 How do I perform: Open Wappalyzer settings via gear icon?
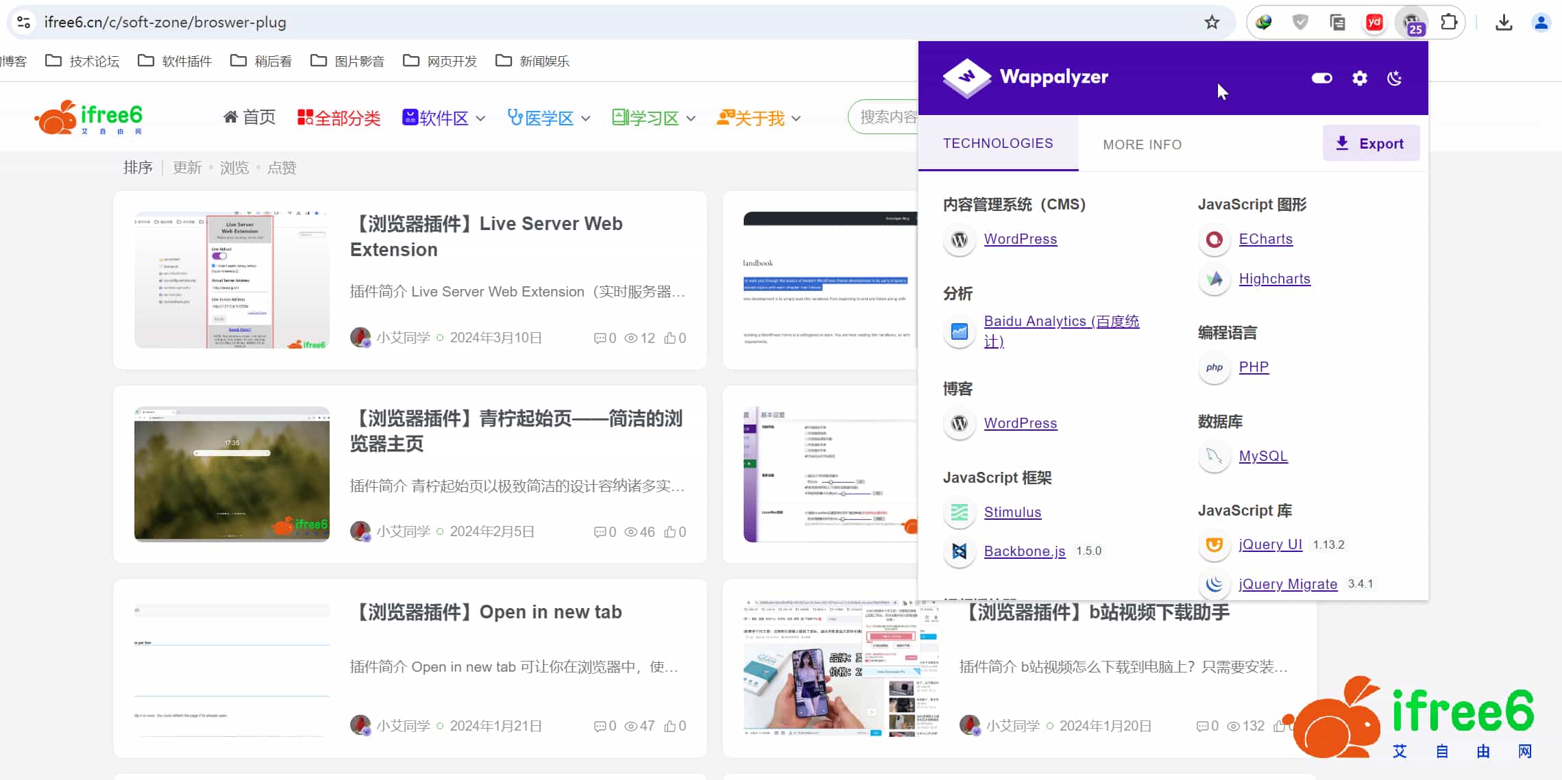coord(1360,78)
